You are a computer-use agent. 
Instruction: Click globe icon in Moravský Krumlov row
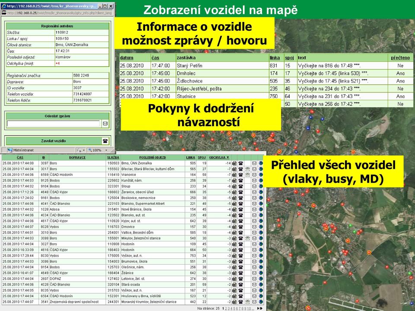(x=261, y=302)
